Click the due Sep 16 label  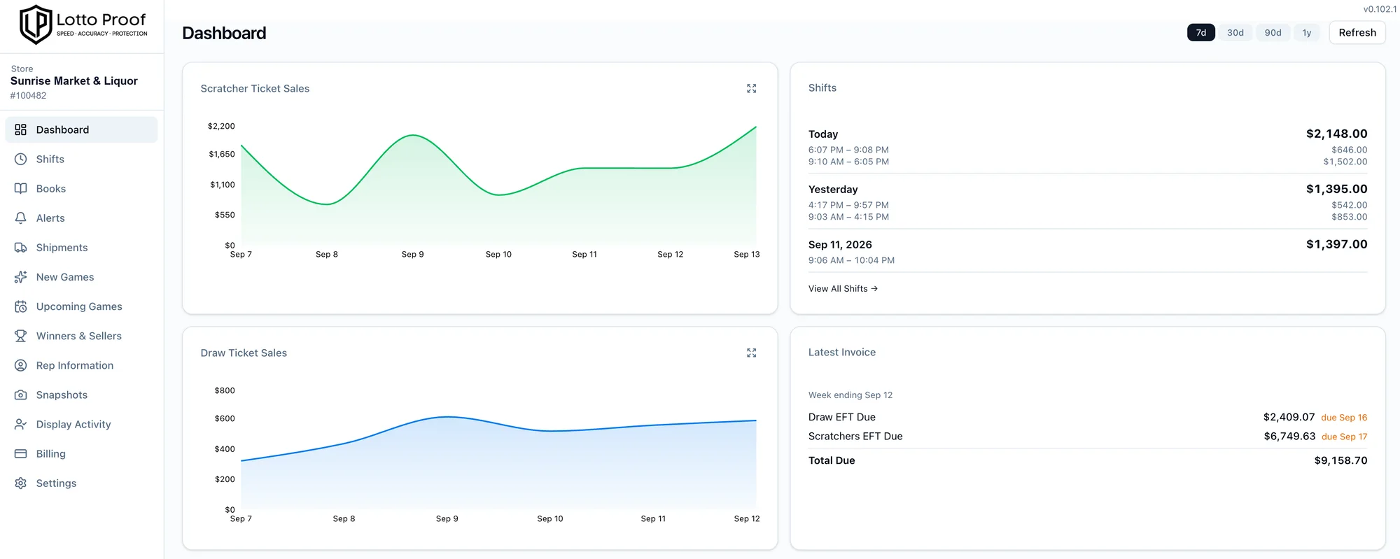(1344, 418)
